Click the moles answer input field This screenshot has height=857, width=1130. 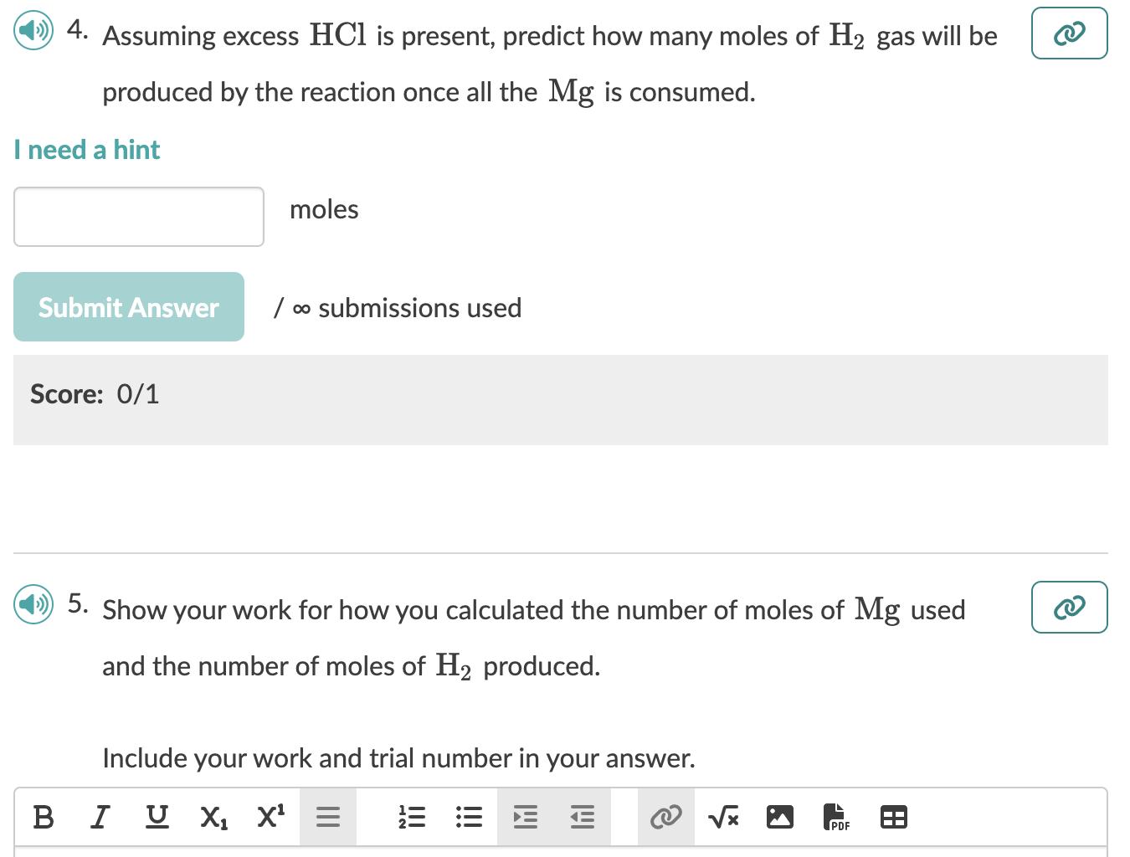[138, 216]
